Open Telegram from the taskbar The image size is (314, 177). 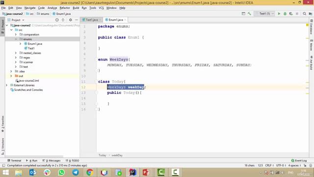point(76,173)
